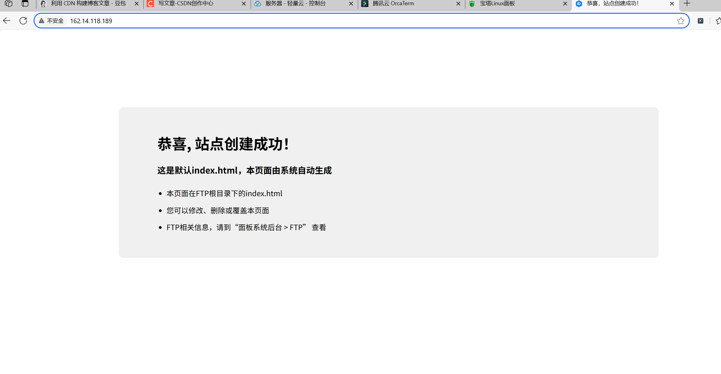
Task: Close the current 恭喜，站点创建成功 tab
Action: point(672,4)
